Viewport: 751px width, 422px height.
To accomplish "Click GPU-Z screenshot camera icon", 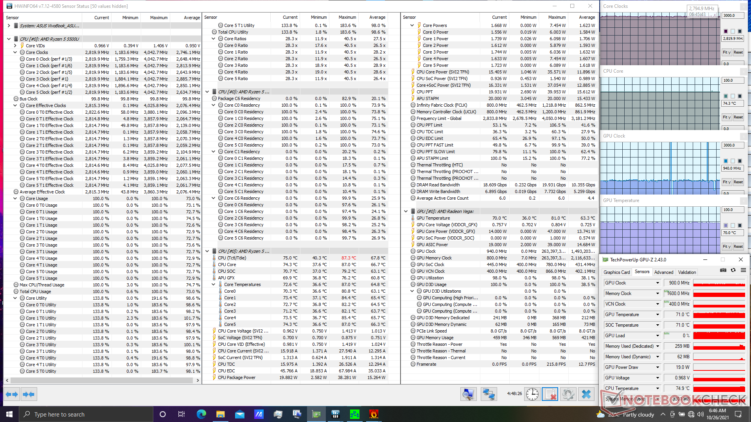I will (x=723, y=270).
